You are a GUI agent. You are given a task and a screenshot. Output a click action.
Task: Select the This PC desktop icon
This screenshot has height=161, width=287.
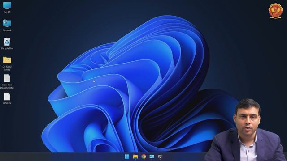point(7,7)
